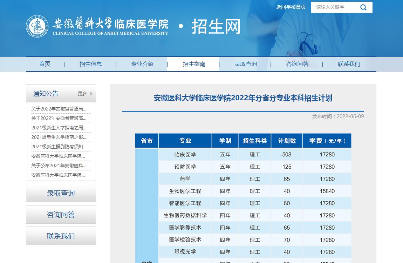Switch to the 专业介绍 section
The image size is (403, 263).
(142, 64)
